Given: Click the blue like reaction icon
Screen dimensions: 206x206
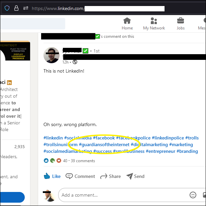Looking at the screenshot, I should coord(46,161).
